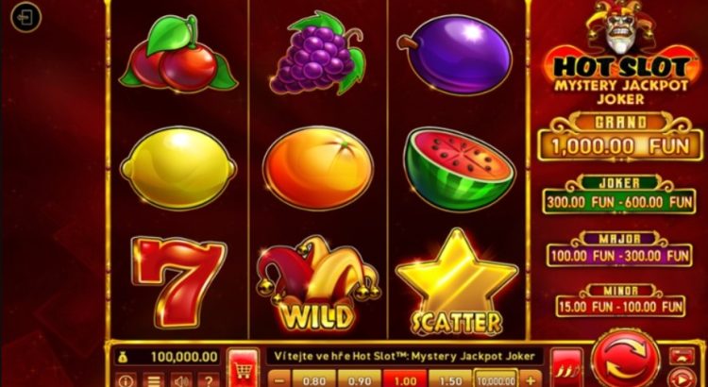Open the hamburger menu icon
This screenshot has height=387, width=708.
(x=154, y=380)
